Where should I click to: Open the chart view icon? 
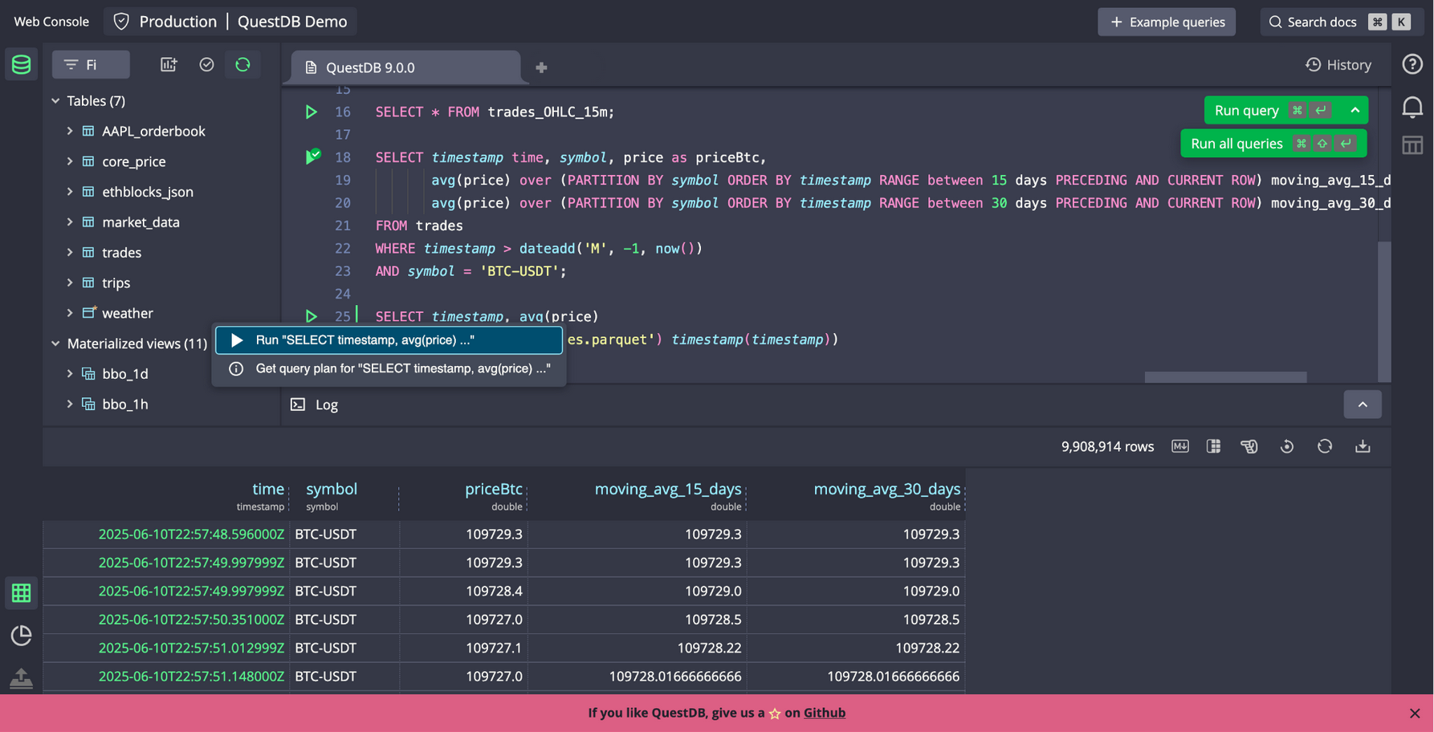(21, 635)
